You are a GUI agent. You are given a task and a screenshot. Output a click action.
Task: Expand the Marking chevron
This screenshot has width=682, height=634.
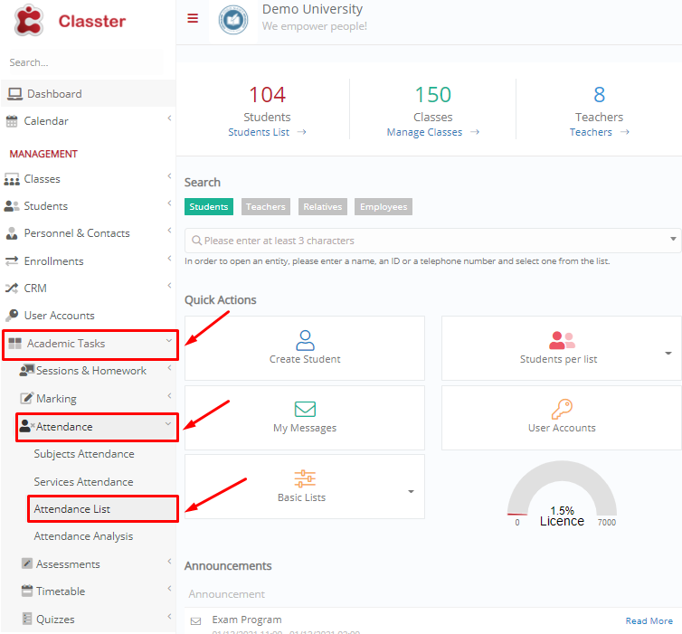pos(169,396)
